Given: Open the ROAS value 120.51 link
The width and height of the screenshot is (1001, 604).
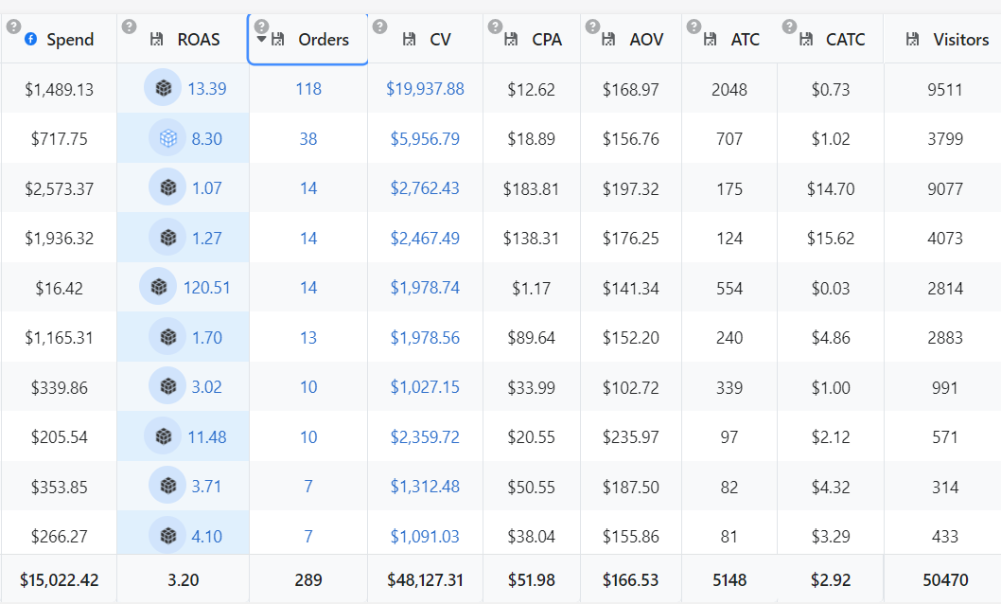Looking at the screenshot, I should pos(207,288).
